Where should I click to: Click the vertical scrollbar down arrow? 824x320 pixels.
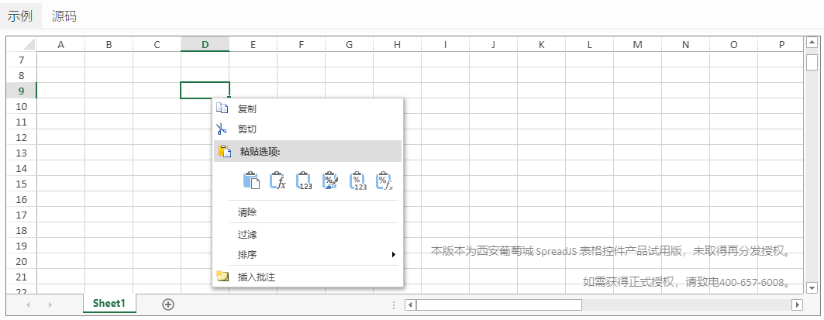(x=812, y=287)
